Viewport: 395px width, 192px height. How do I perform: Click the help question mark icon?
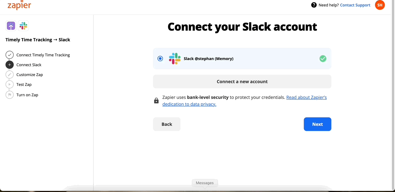pyautogui.click(x=313, y=5)
